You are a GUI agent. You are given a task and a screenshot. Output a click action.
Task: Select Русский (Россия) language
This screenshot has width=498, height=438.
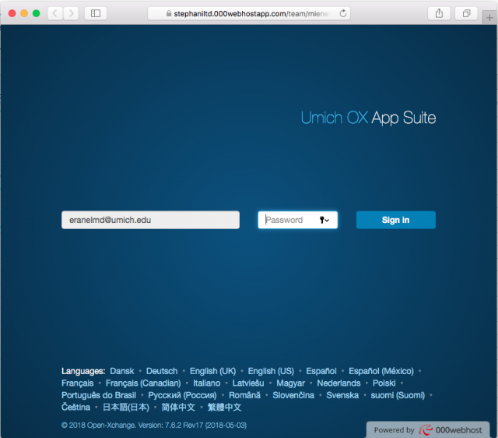pyautogui.click(x=182, y=395)
